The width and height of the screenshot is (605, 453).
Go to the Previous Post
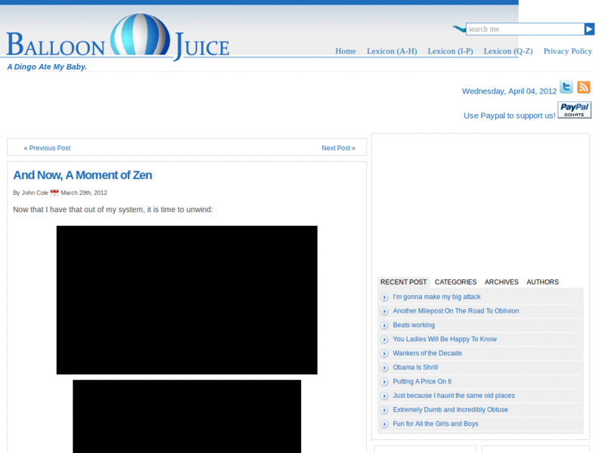(47, 148)
